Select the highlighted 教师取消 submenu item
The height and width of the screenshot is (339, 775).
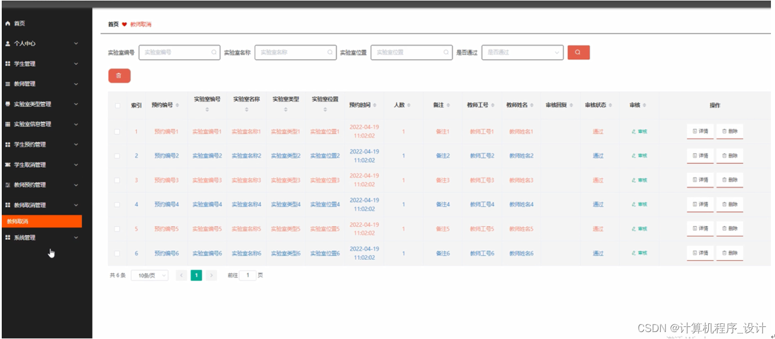coord(42,221)
